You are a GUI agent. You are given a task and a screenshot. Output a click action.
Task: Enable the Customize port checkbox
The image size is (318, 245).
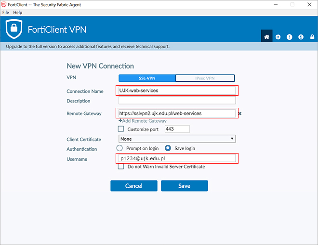pos(121,129)
